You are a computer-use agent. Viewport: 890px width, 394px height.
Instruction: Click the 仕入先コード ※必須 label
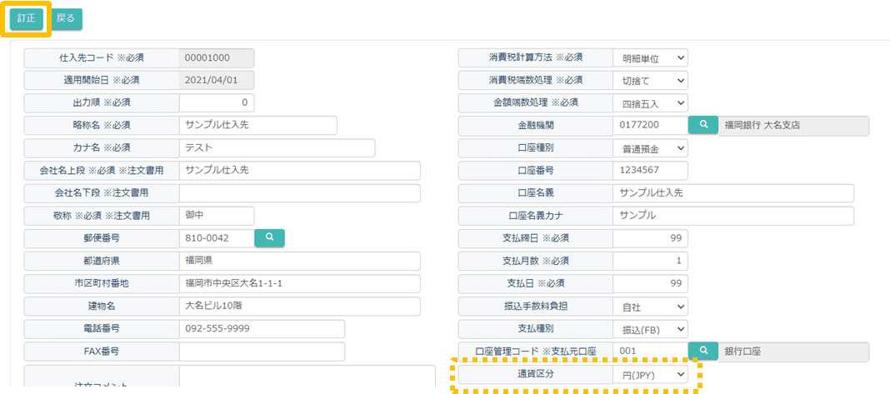[x=102, y=58]
